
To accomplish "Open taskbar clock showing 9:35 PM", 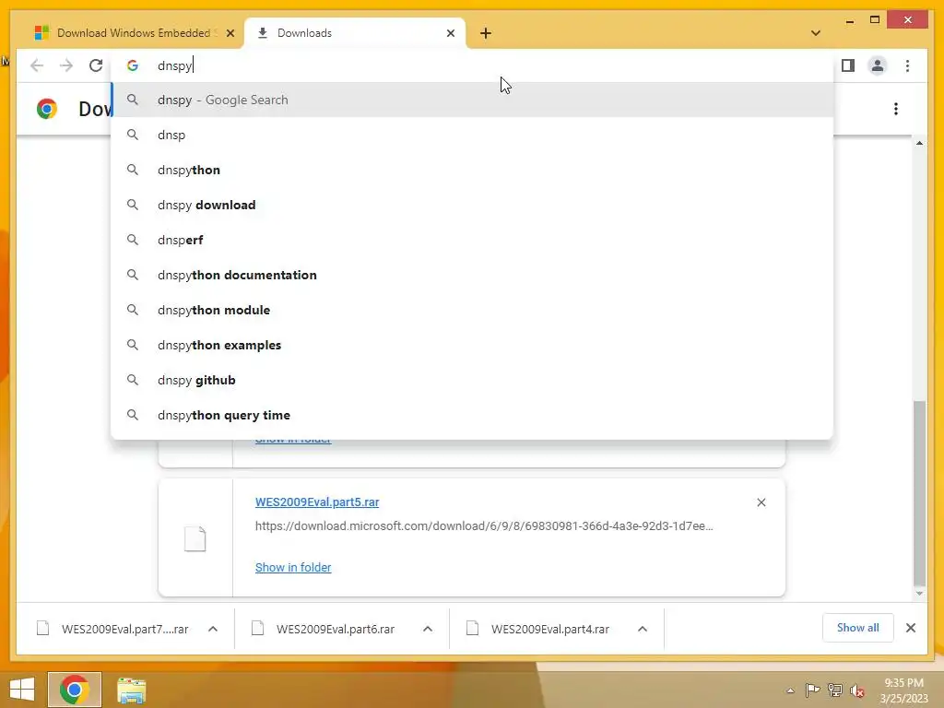I will [x=903, y=690].
